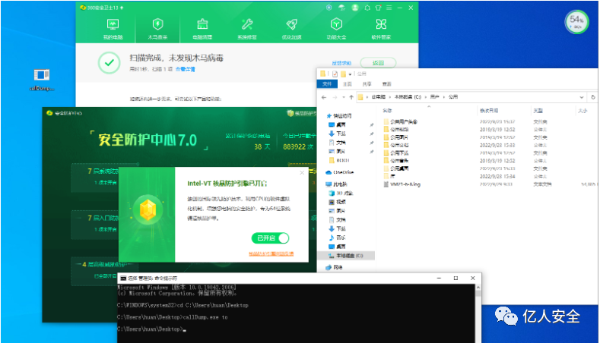Viewport: 600px width, 343px height.
Task: Open the 主页 ribbon tab in Explorer
Action: [347, 84]
